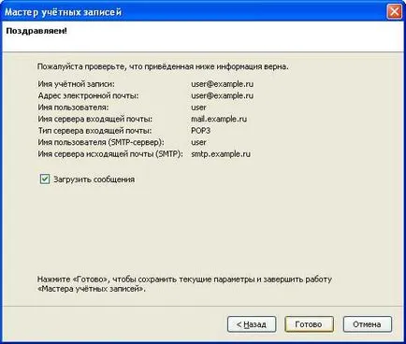Viewport: 406px width, 344px height.
Task: Click user@example.ru next to Имя учётной записи
Action: pyautogui.click(x=222, y=84)
